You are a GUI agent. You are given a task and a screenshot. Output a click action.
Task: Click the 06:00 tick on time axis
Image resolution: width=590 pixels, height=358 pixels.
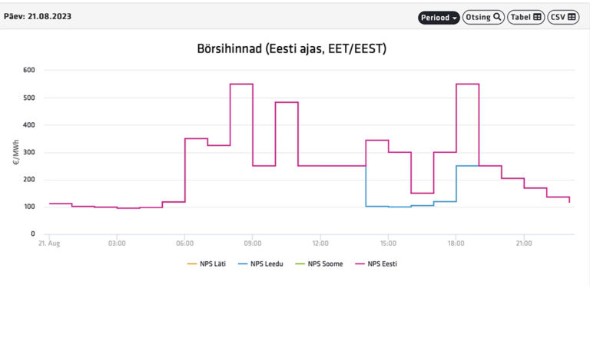point(184,243)
